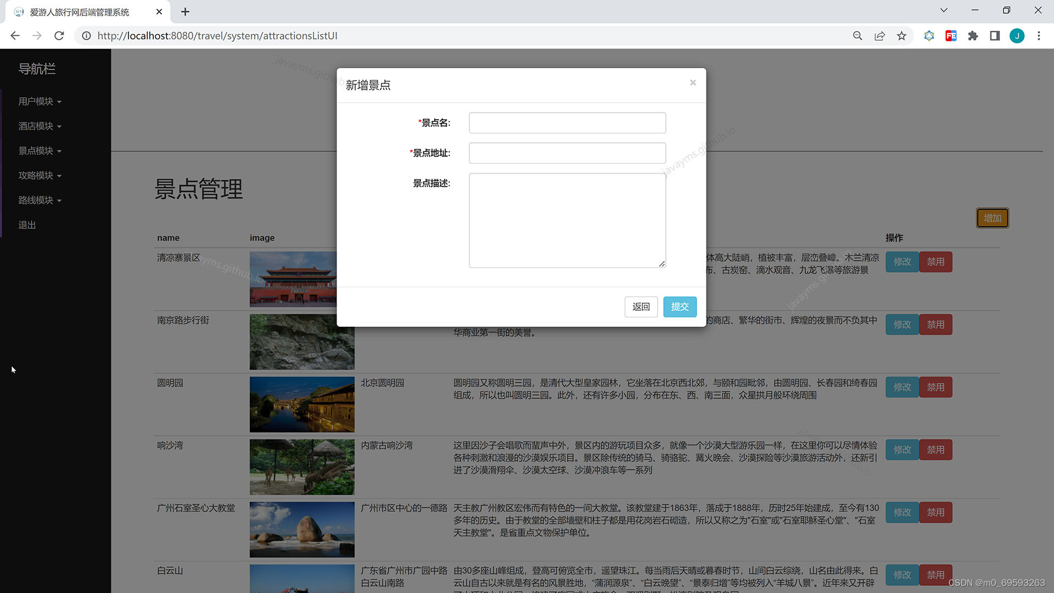Image resolution: width=1054 pixels, height=593 pixels.
Task: Open the tab search chevron
Action: [944, 10]
